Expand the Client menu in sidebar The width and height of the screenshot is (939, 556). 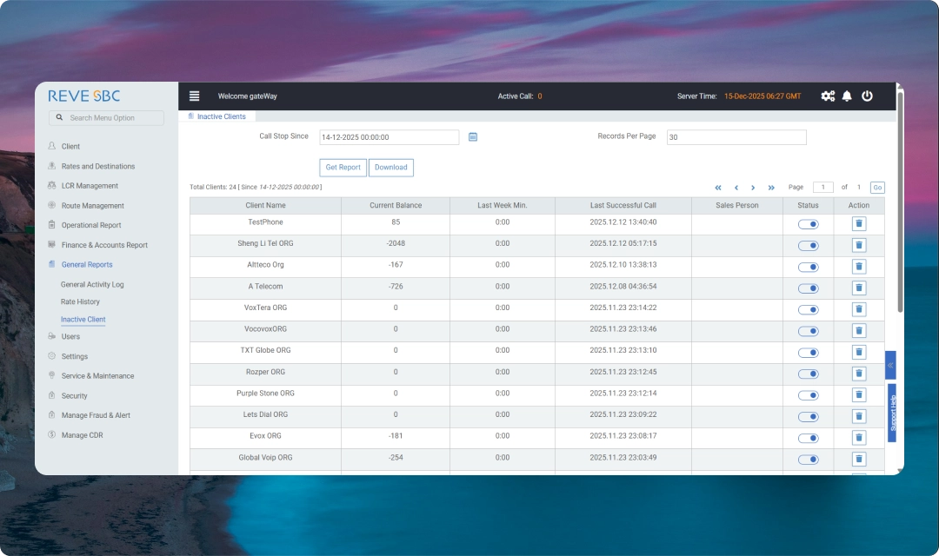pyautogui.click(x=70, y=147)
